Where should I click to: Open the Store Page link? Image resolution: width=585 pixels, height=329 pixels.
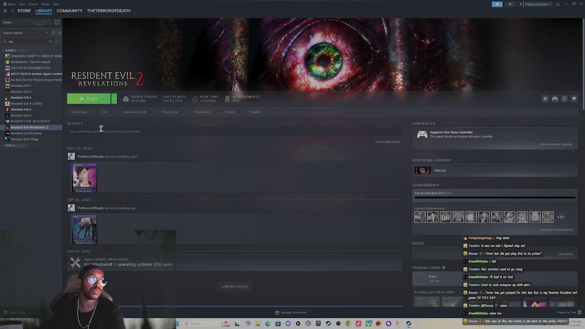80,112
